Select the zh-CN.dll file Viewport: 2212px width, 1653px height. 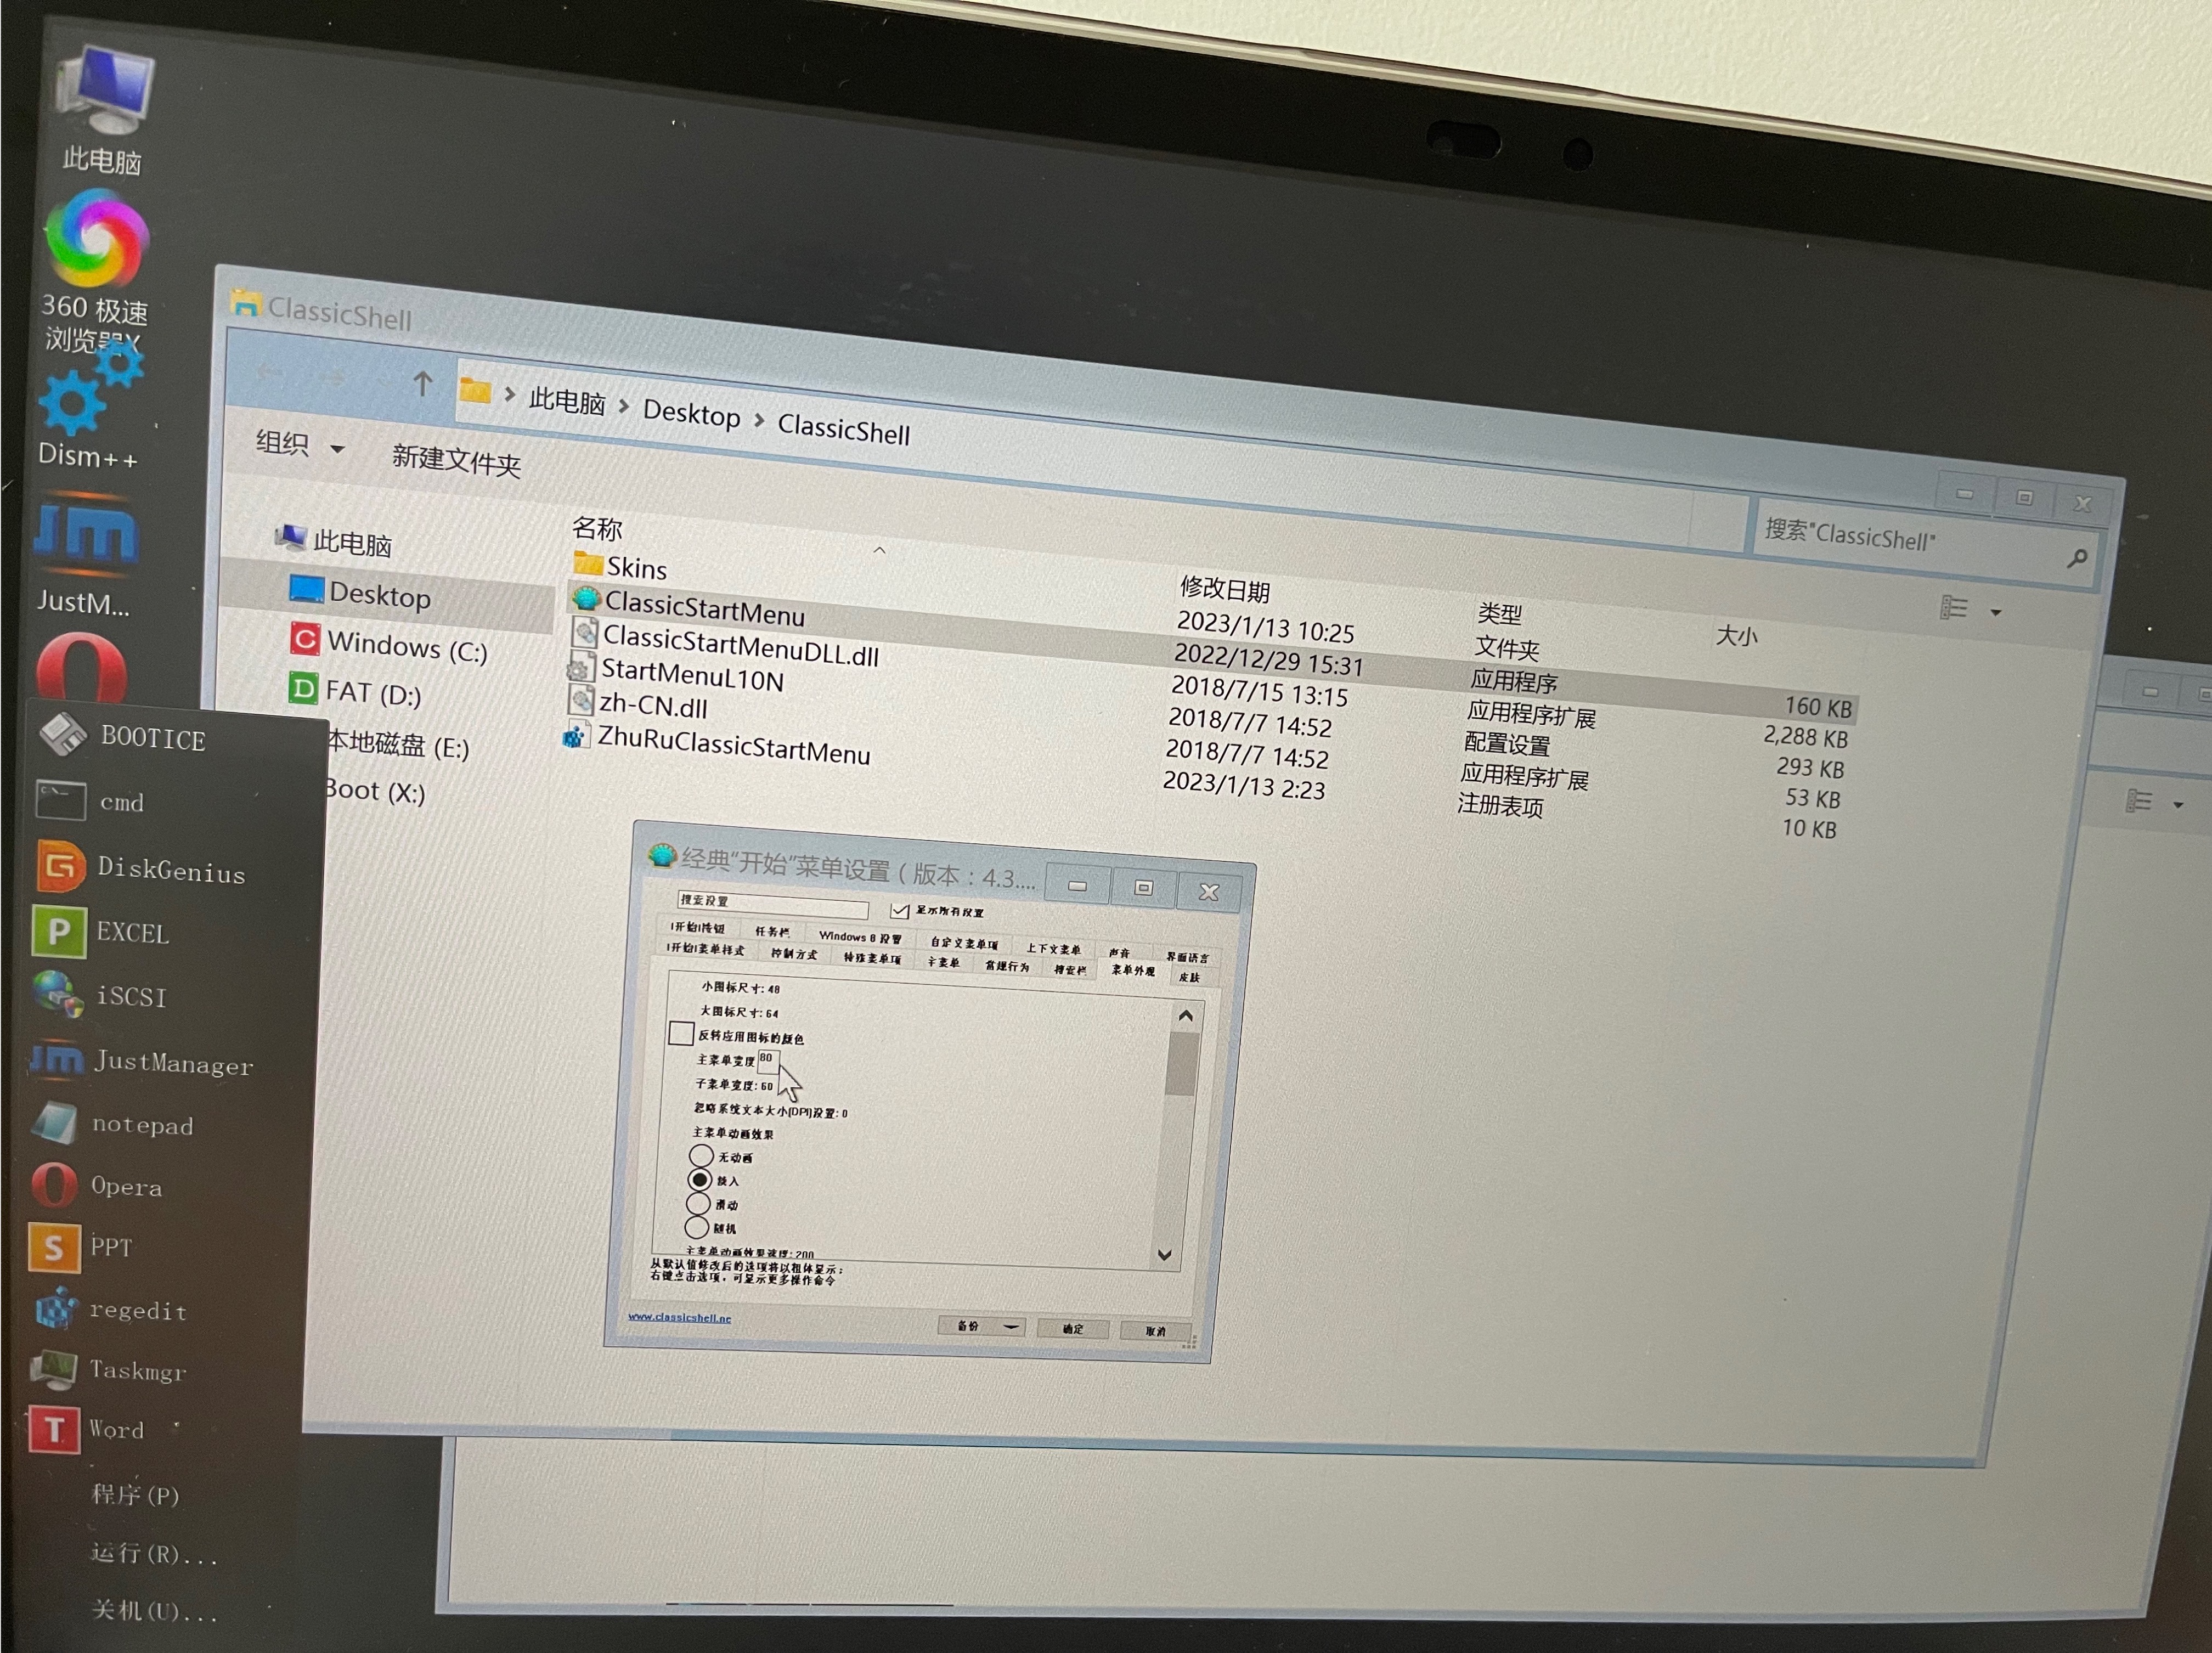click(x=638, y=704)
